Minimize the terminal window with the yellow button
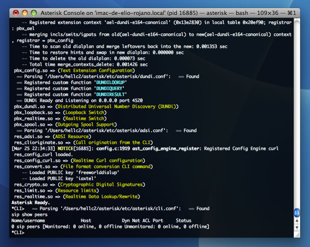Viewport: 310px width, 247px height. coord(24,13)
